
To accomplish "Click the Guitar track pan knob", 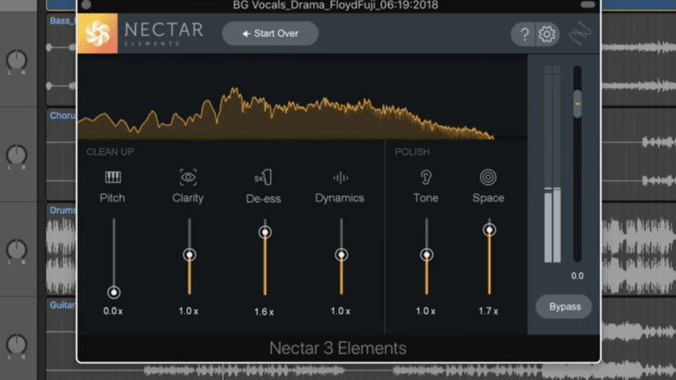I will pyautogui.click(x=17, y=345).
